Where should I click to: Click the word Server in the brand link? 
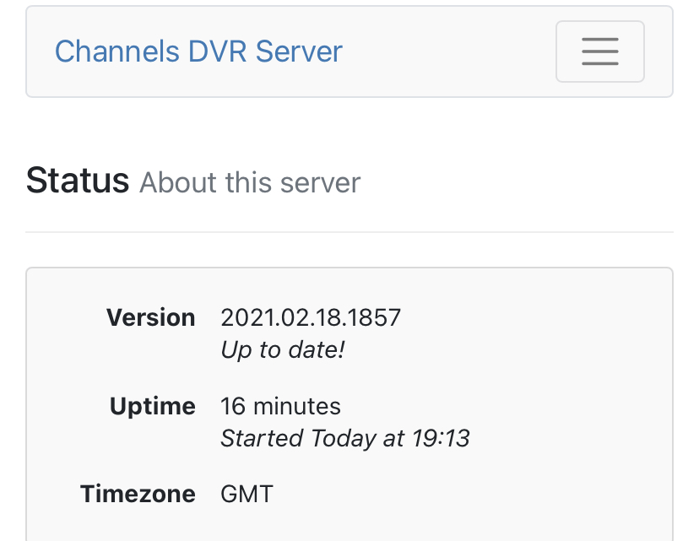(299, 51)
